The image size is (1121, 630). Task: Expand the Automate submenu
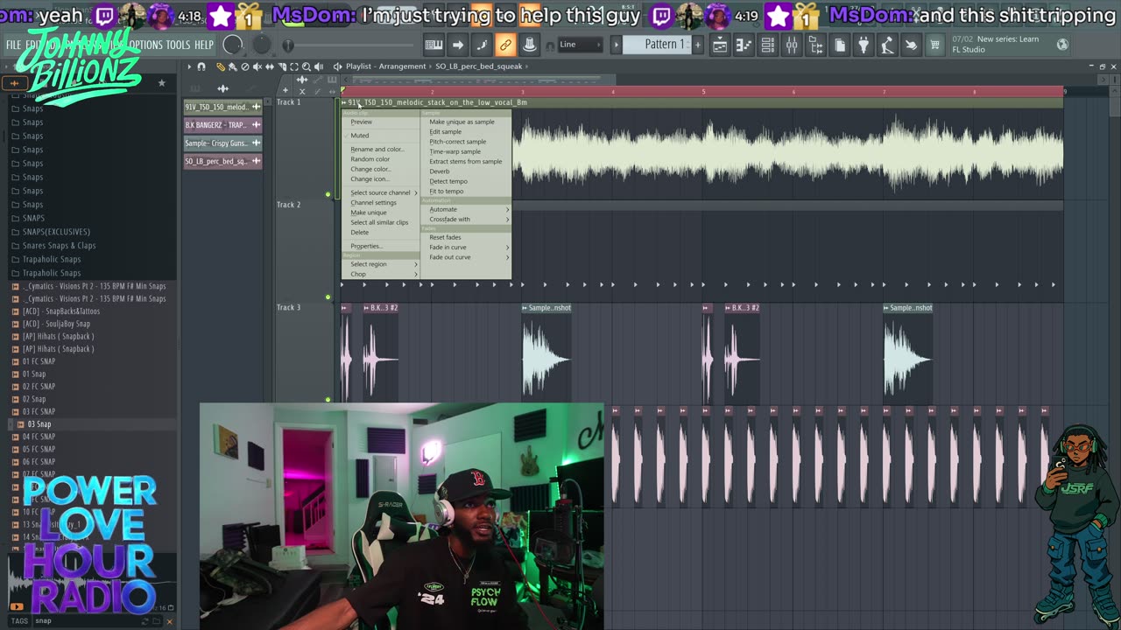pyautogui.click(x=468, y=209)
